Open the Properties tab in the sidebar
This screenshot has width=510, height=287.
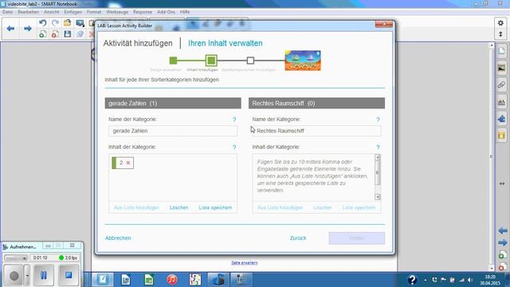501,102
